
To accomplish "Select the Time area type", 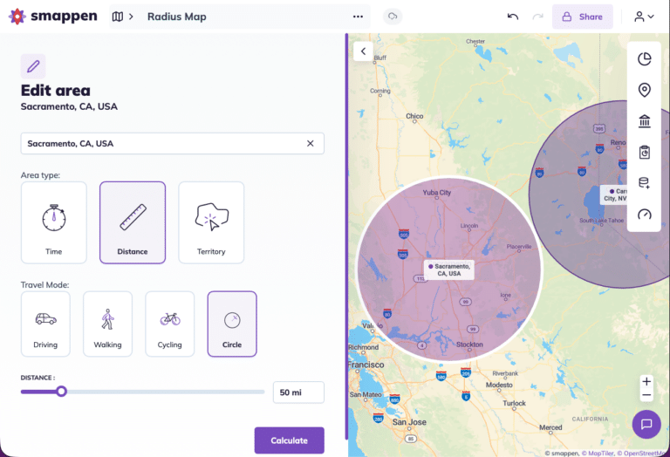I will click(x=54, y=222).
